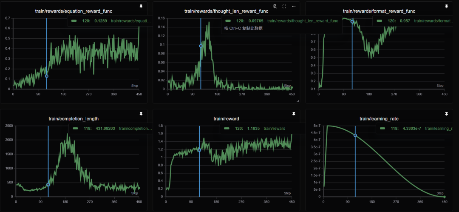The height and width of the screenshot is (212, 459).
Task: Click green legend swatch in equation_reward_func tooltip
Action: click(74, 20)
